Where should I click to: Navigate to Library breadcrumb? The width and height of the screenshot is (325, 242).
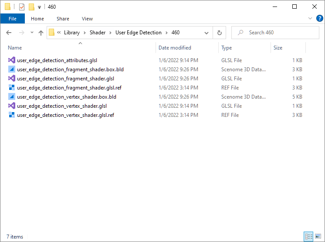click(72, 33)
